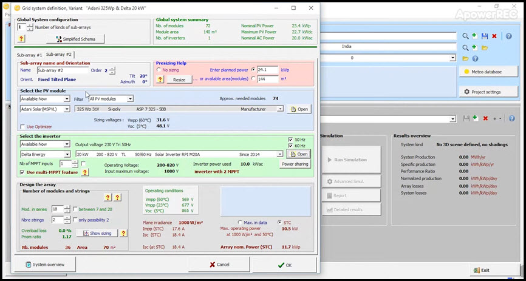Toggle the 50 Hz checkbox
The height and width of the screenshot is (281, 526).
click(290, 140)
